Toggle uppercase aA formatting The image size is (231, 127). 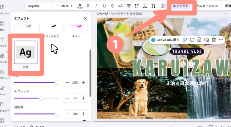click(120, 6)
